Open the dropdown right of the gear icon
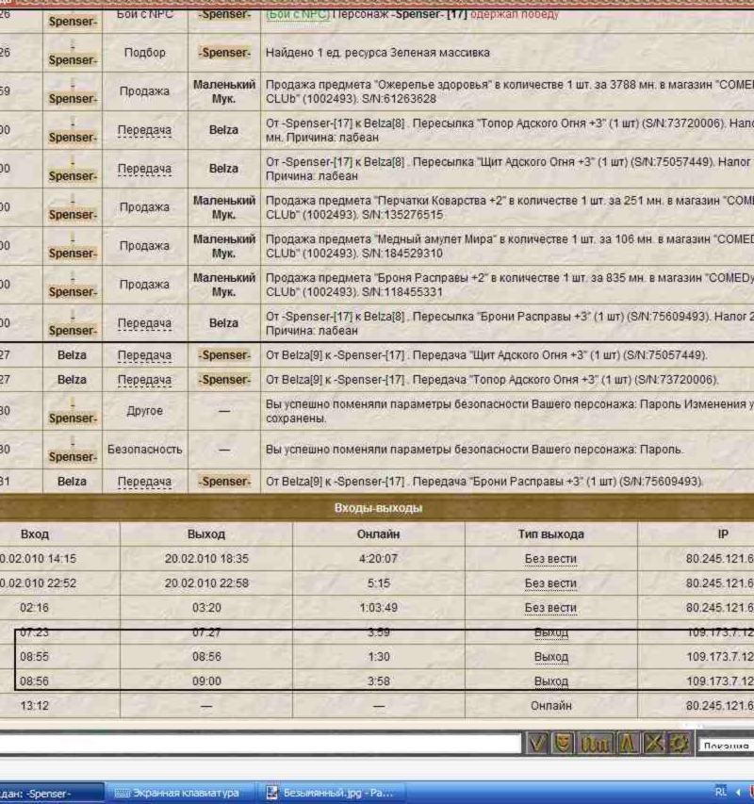 pos(724,745)
